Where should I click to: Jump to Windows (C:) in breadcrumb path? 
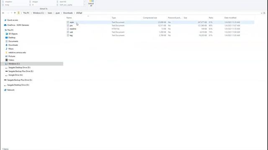pyautogui.click(x=39, y=13)
